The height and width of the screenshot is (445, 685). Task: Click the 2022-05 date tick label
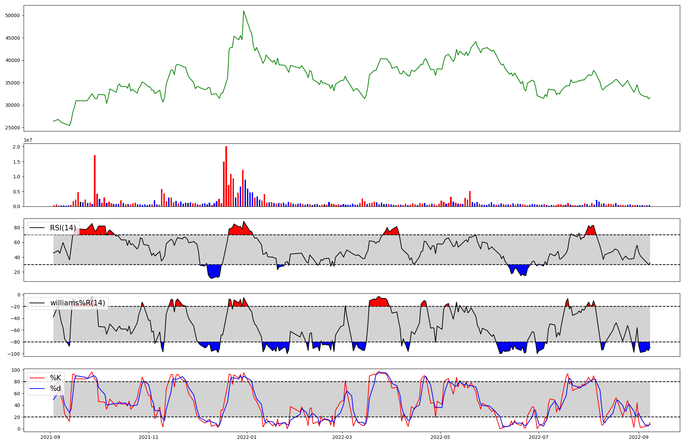(440, 437)
